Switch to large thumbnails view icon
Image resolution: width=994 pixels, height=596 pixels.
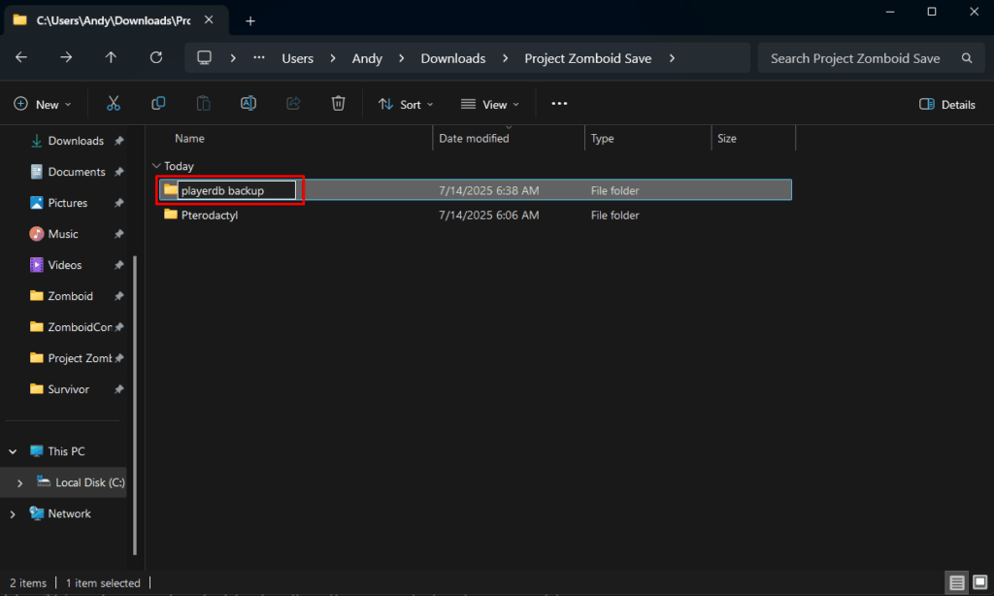click(980, 582)
